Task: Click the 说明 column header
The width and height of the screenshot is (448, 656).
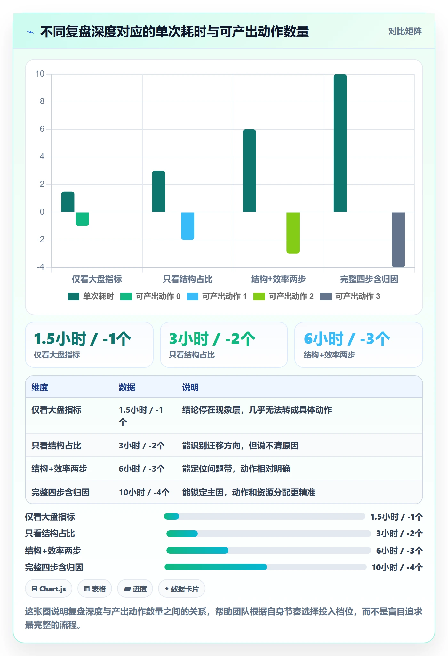Action: click(x=190, y=388)
